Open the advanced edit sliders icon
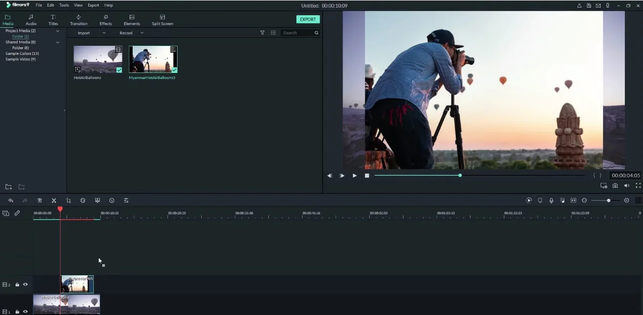This screenshot has height=315, width=643. tap(126, 200)
